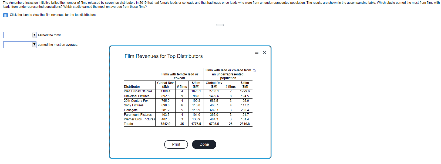441x164 pixels.
Task: Click the 6793.5 total revenue cell
Action: (x=214, y=124)
